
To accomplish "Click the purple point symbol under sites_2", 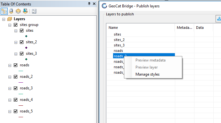I will click(26, 48).
